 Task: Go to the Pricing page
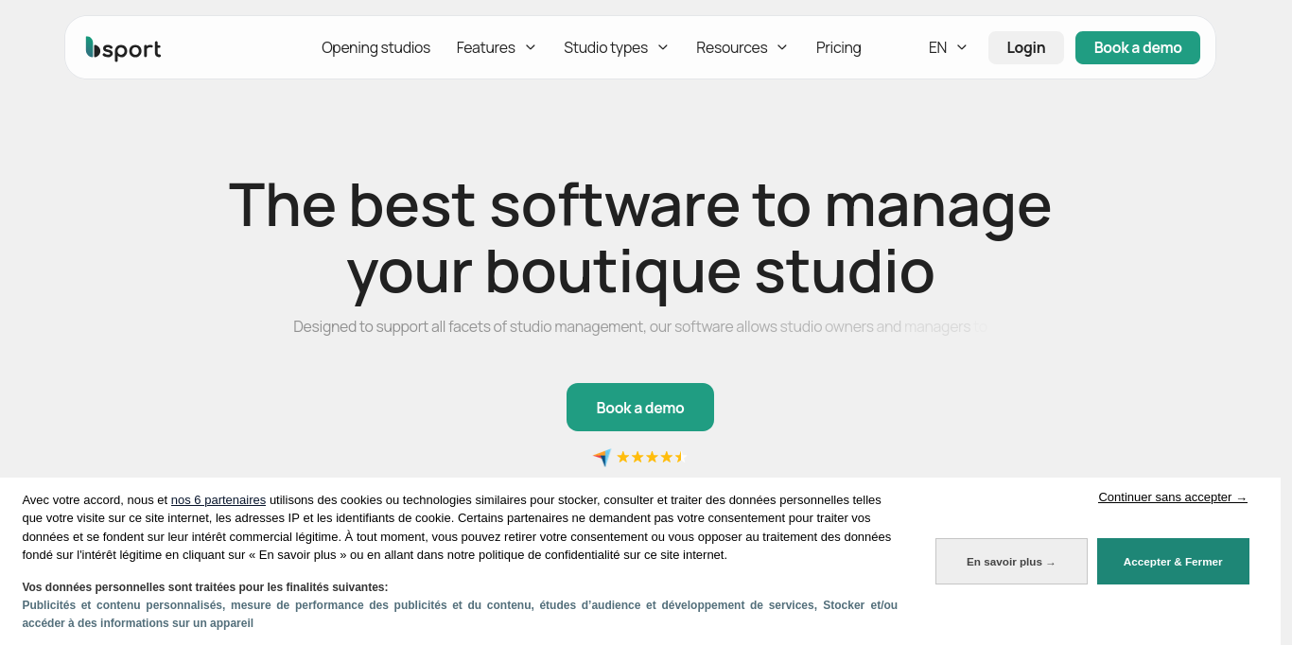838,47
